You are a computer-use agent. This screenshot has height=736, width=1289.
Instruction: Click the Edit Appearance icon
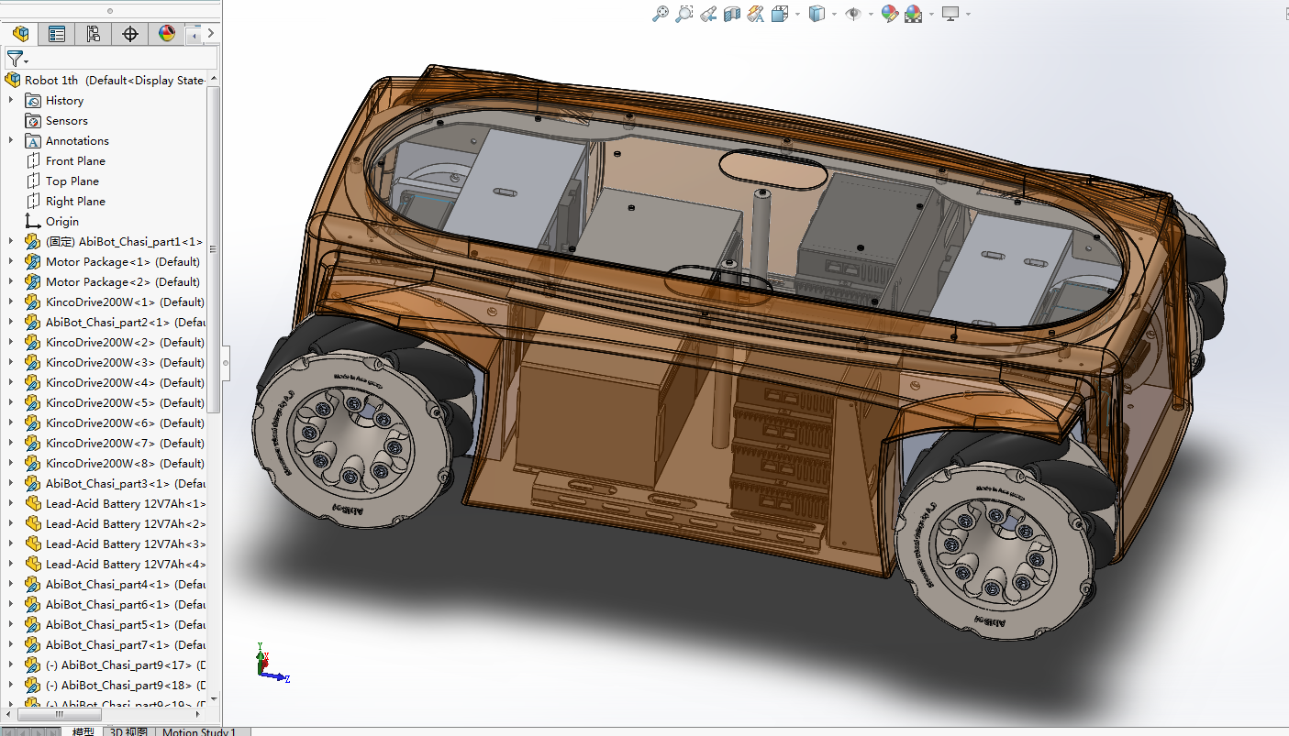pyautogui.click(x=889, y=14)
